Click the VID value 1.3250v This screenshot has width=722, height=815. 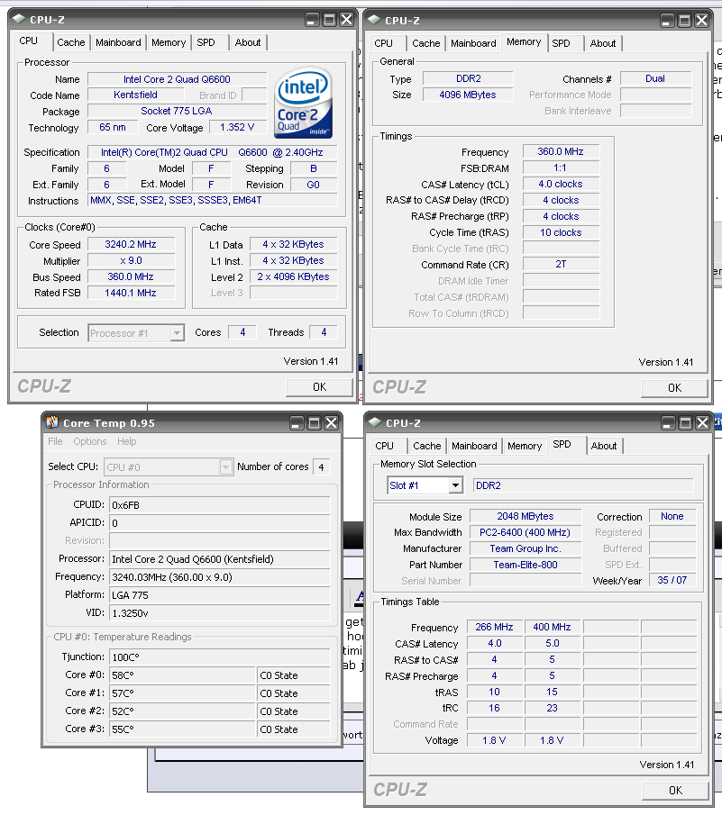[220, 613]
